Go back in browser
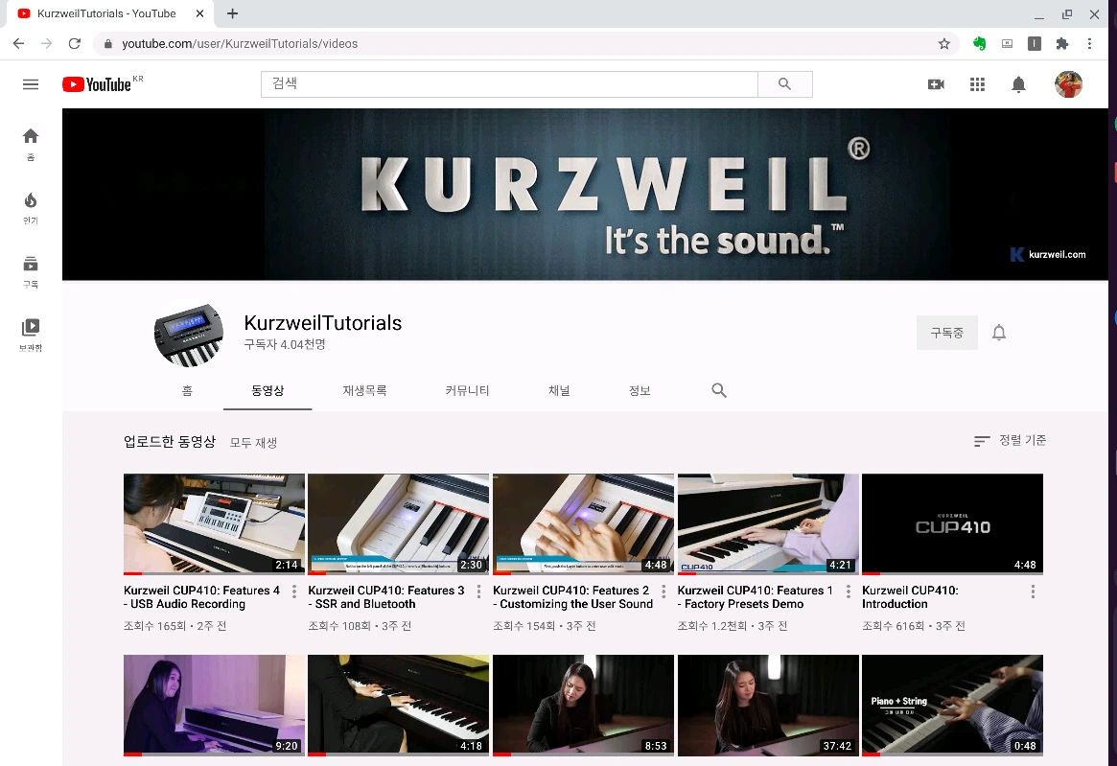 [x=18, y=43]
